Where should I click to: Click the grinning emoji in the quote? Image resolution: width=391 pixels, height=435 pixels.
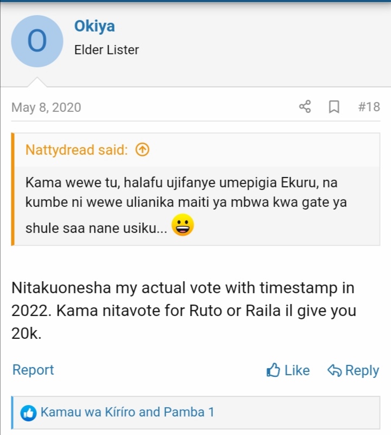[x=182, y=225]
